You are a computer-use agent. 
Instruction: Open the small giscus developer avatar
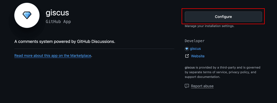pyautogui.click(x=187, y=49)
